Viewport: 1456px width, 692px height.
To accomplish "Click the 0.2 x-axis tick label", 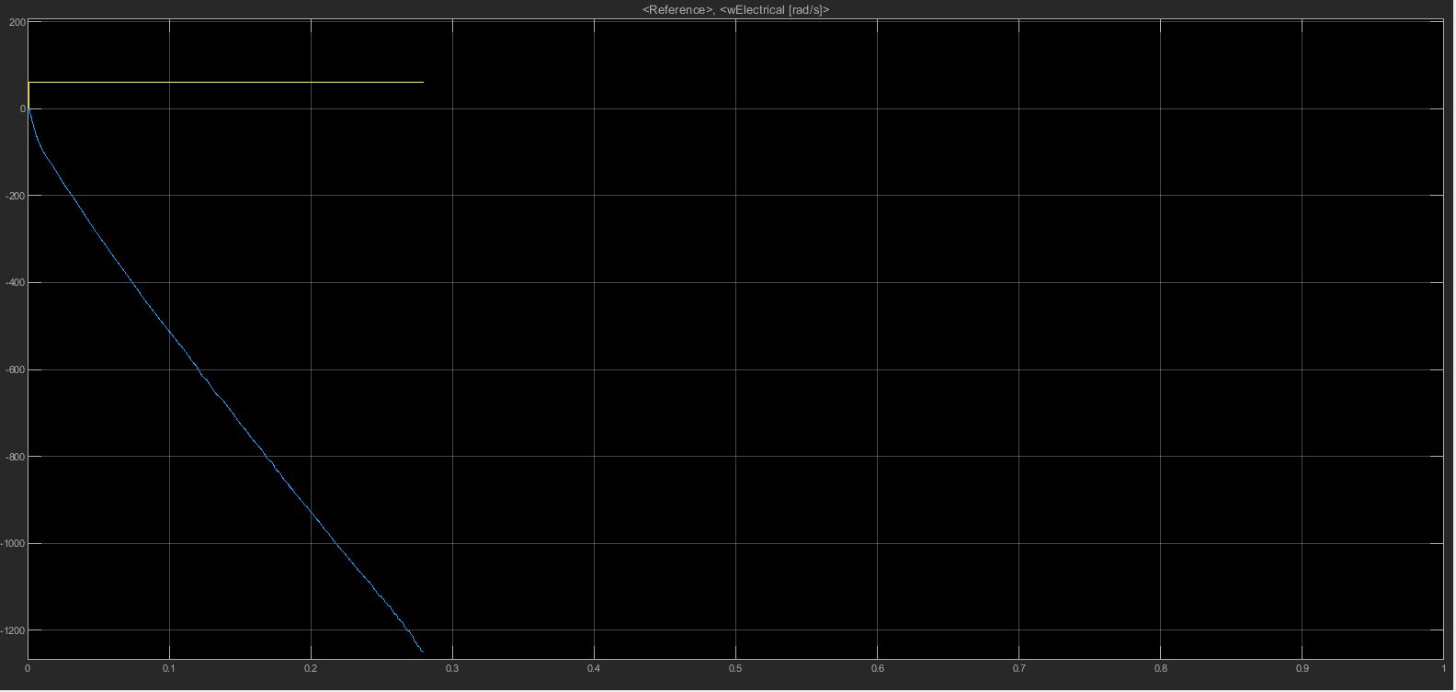I will tap(311, 668).
